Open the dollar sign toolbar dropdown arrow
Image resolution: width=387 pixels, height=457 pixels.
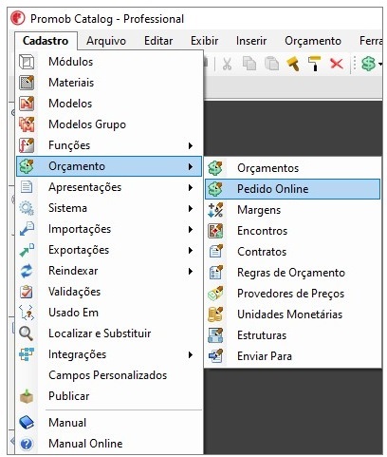pyautogui.click(x=380, y=64)
